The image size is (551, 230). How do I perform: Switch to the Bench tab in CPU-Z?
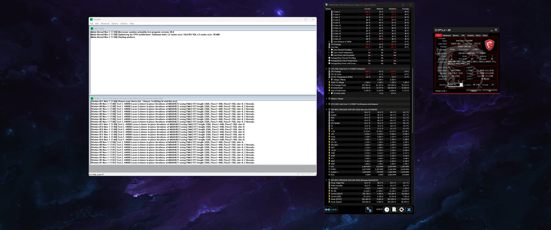click(478, 36)
